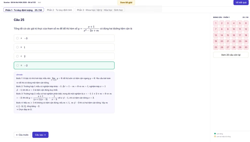Select radio button for answer B
This screenshot has width=250, height=142.
[x=17, y=47]
